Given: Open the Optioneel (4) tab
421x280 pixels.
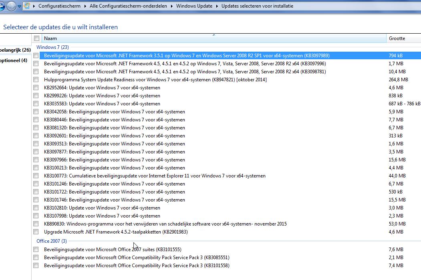Looking at the screenshot, I should click(14, 60).
